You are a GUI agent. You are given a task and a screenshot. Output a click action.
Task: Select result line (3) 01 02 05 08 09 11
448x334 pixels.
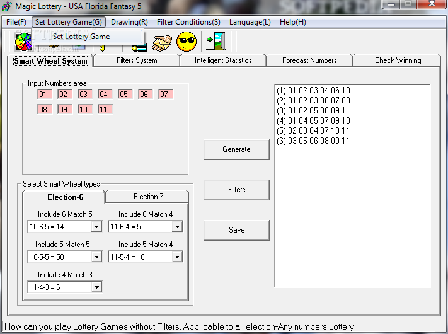pyautogui.click(x=313, y=110)
